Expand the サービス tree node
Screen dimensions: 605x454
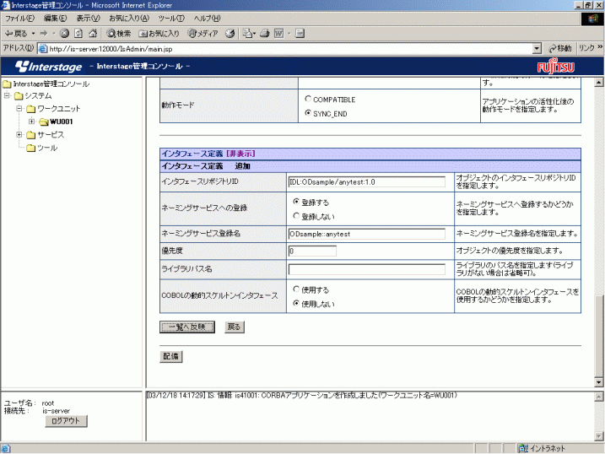pos(19,135)
